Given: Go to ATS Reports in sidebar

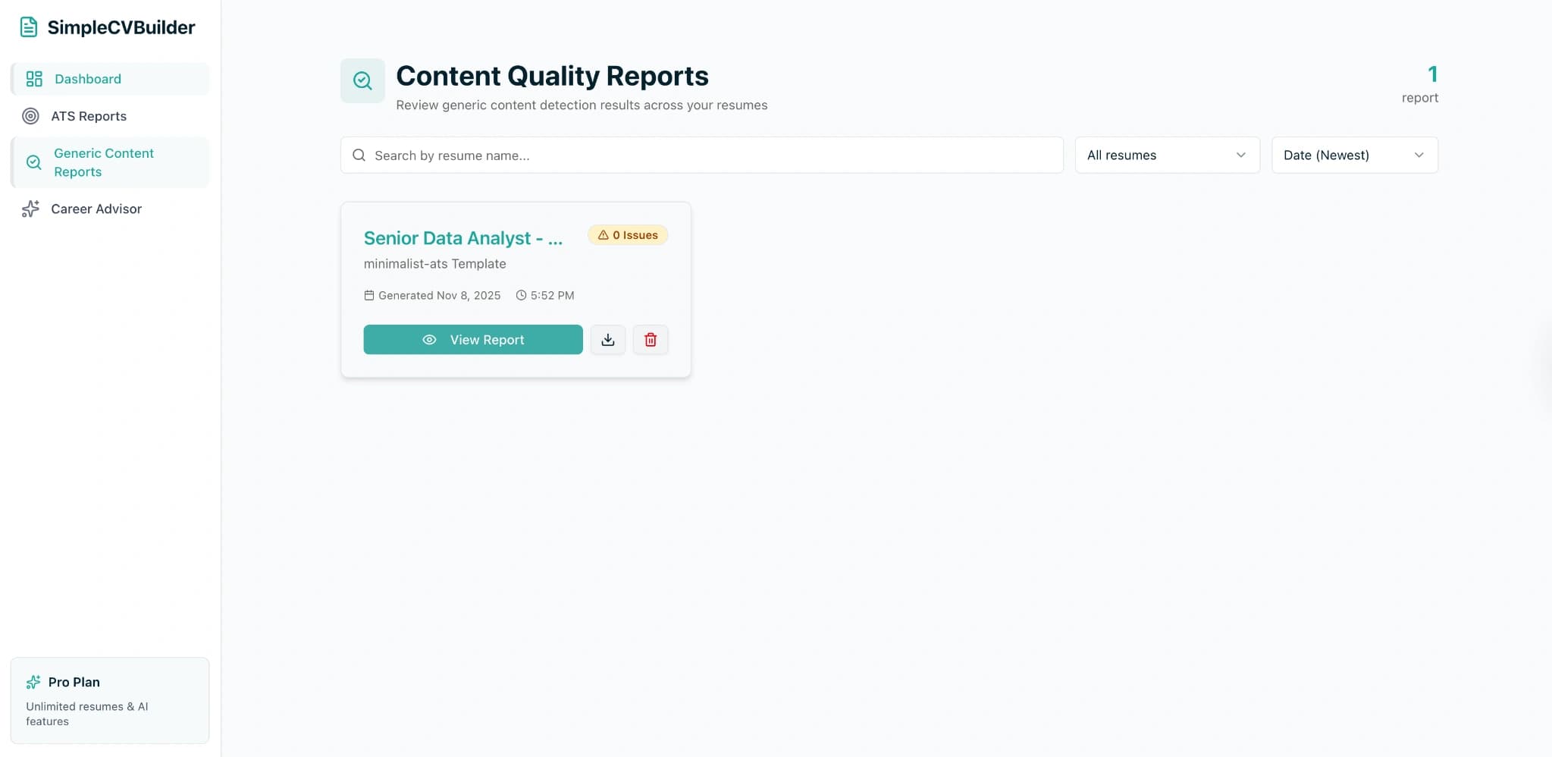Looking at the screenshot, I should [x=110, y=116].
